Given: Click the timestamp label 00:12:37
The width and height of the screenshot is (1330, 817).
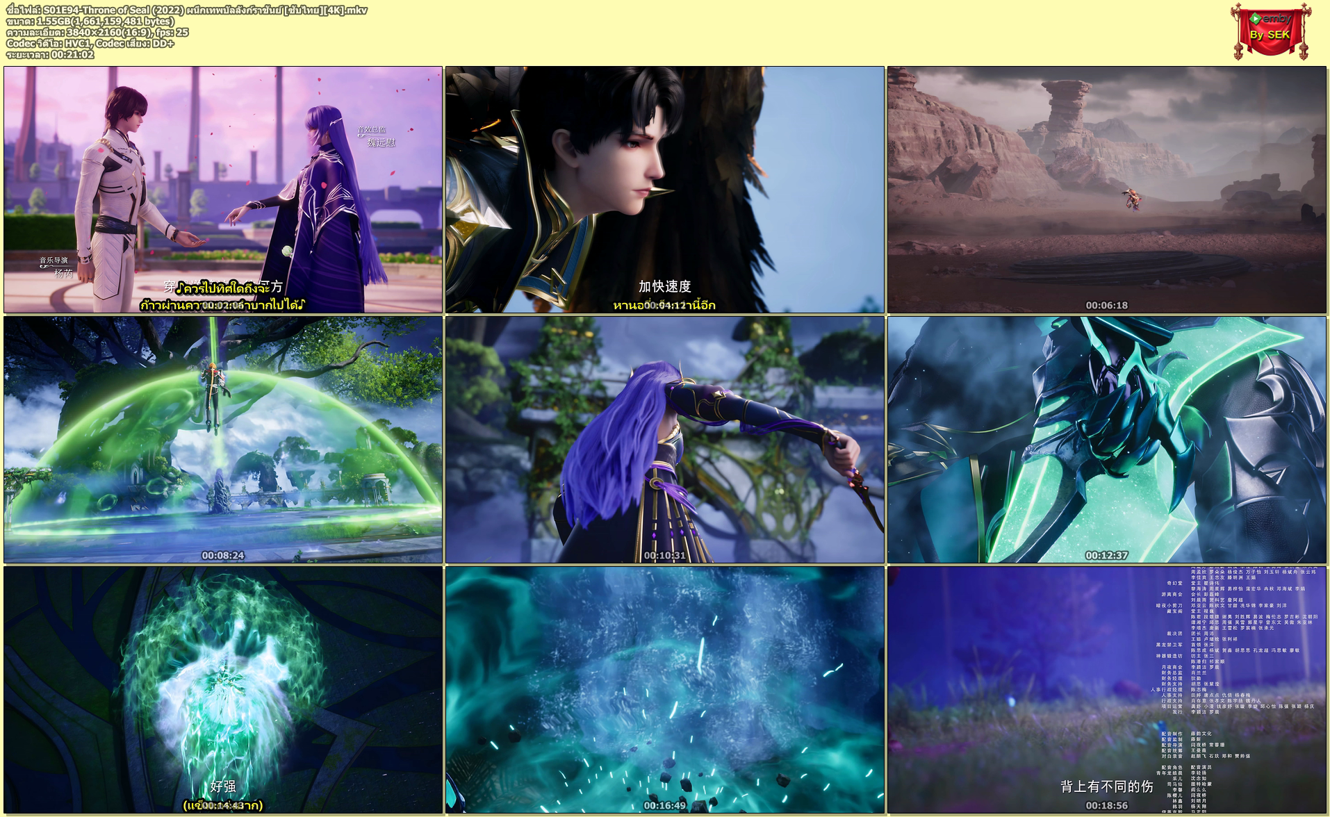Looking at the screenshot, I should pos(1106,555).
